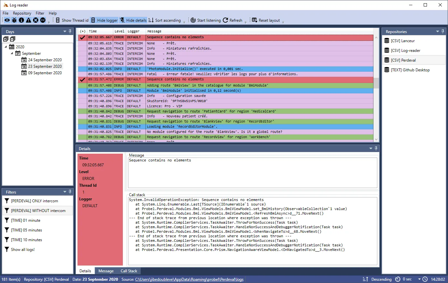Toggle Hide details in the toolbar
The width and height of the screenshot is (448, 283).
[x=134, y=20]
